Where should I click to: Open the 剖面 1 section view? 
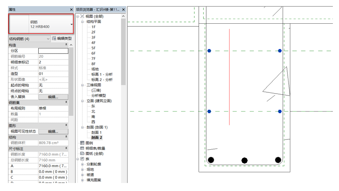(96, 132)
